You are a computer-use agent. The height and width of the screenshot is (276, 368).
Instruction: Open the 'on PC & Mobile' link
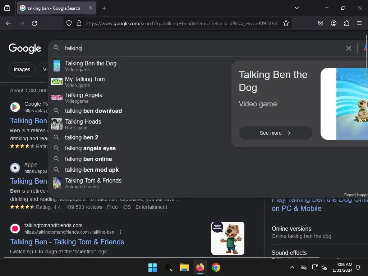296,208
